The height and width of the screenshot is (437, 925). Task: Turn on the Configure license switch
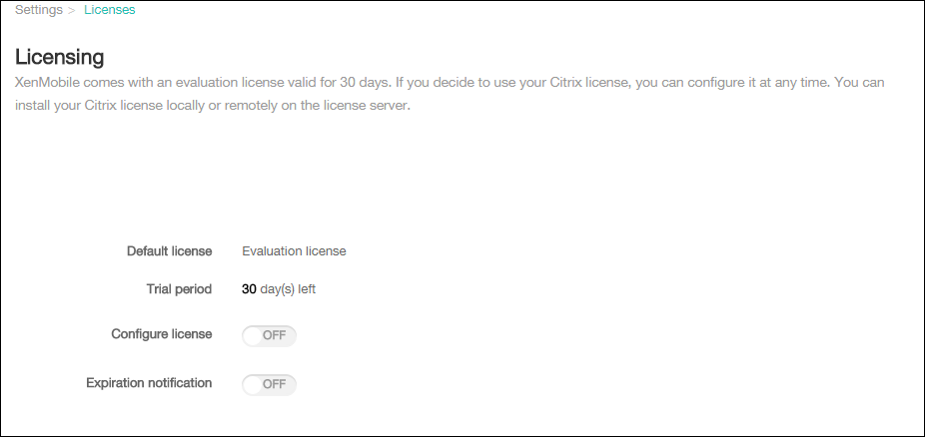click(x=269, y=335)
